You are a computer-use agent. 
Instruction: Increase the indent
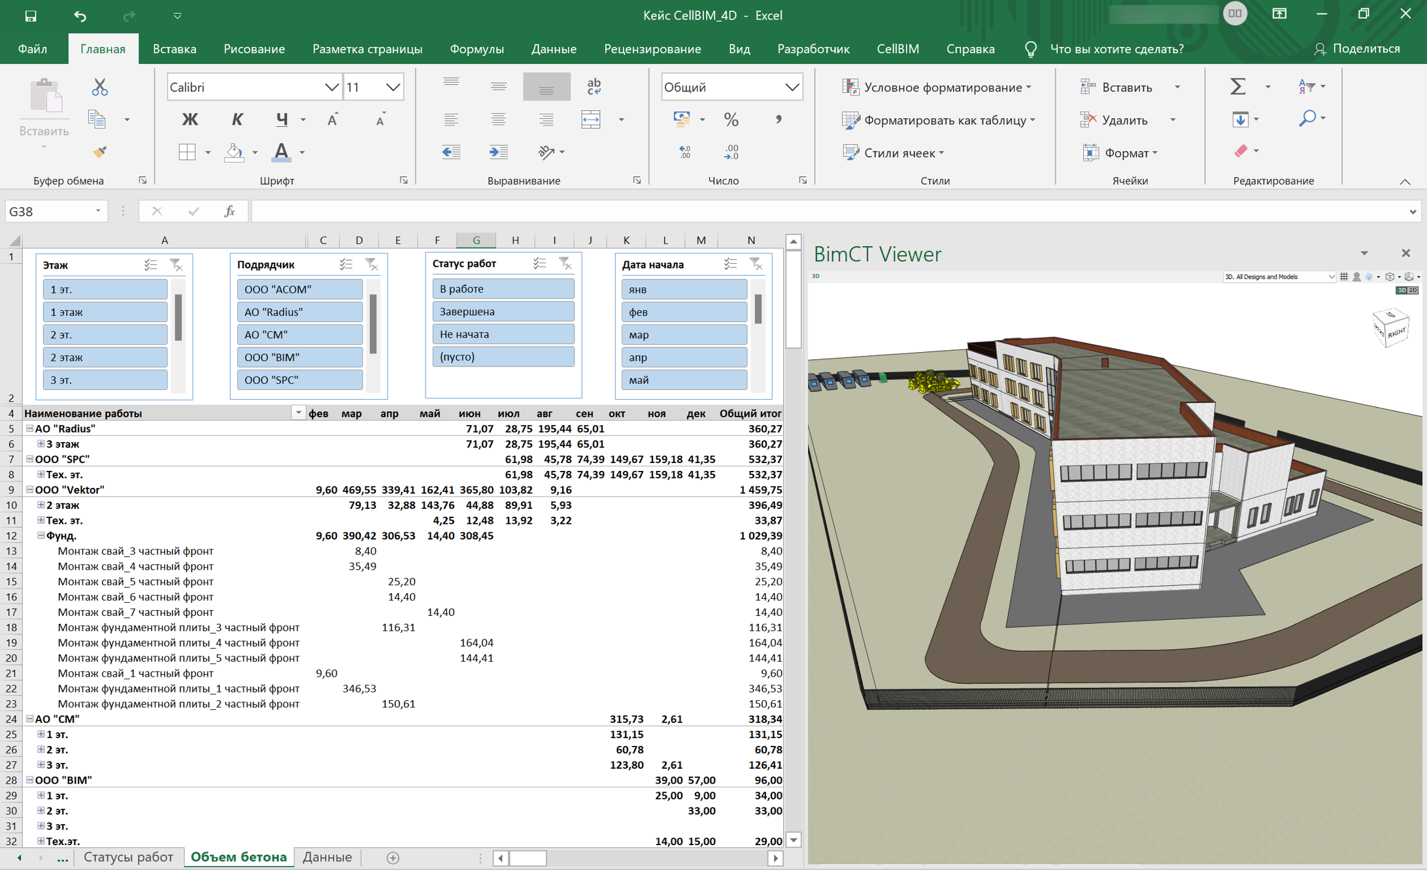tap(498, 152)
